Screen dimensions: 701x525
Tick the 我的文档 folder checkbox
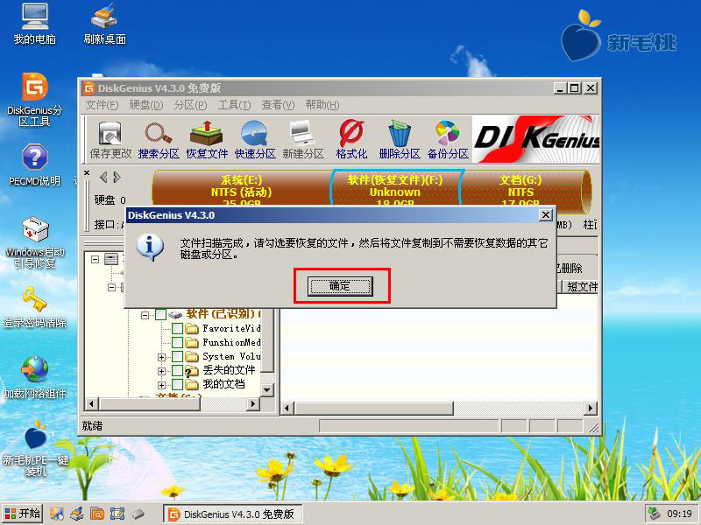[178, 384]
